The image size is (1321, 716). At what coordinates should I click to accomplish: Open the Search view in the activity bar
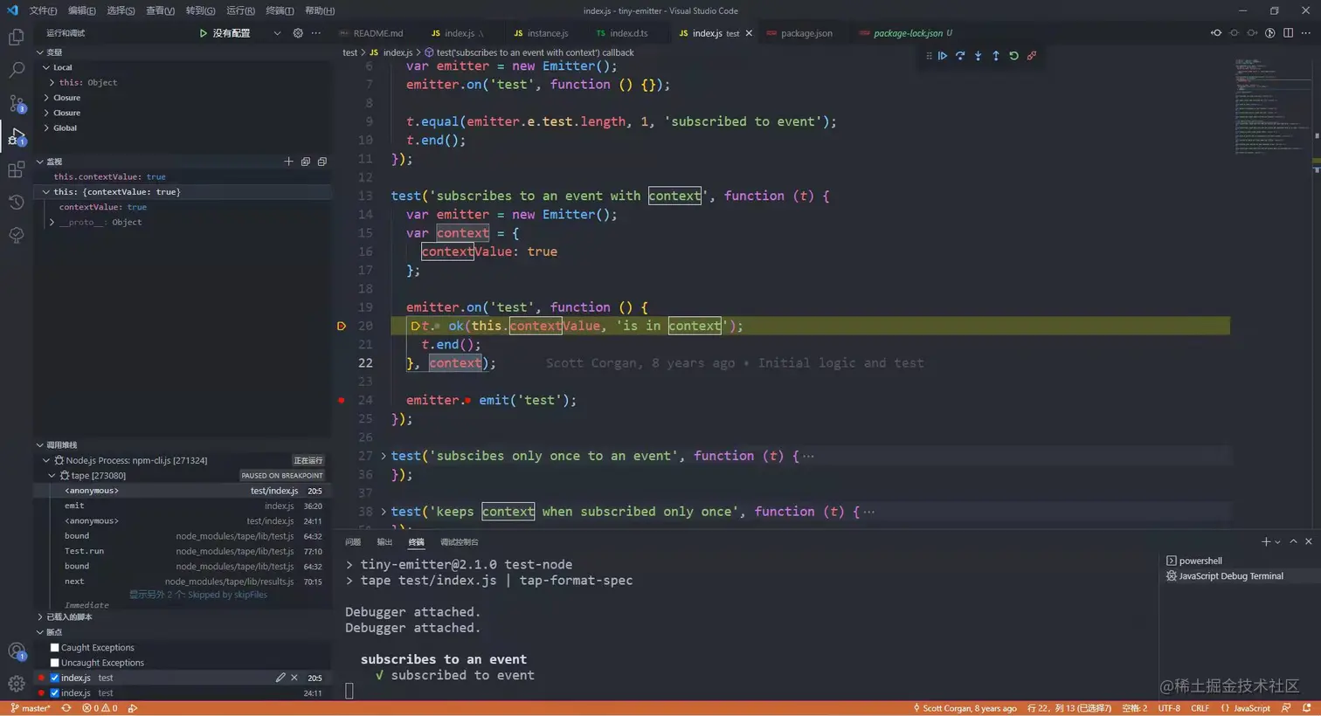16,70
